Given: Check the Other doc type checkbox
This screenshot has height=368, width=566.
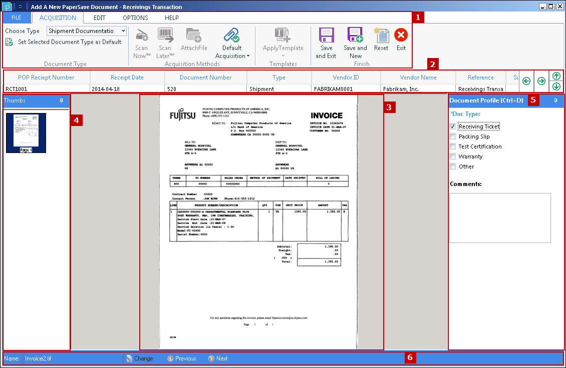Looking at the screenshot, I should 453,166.
